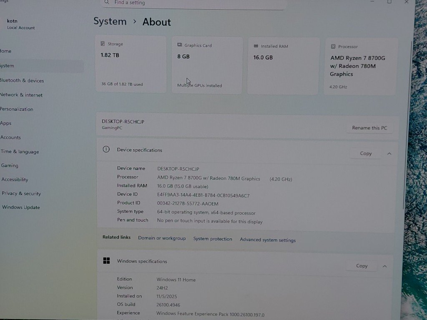The width and height of the screenshot is (427, 320).
Task: Open Advanced system settings link
Action: [x=268, y=240]
